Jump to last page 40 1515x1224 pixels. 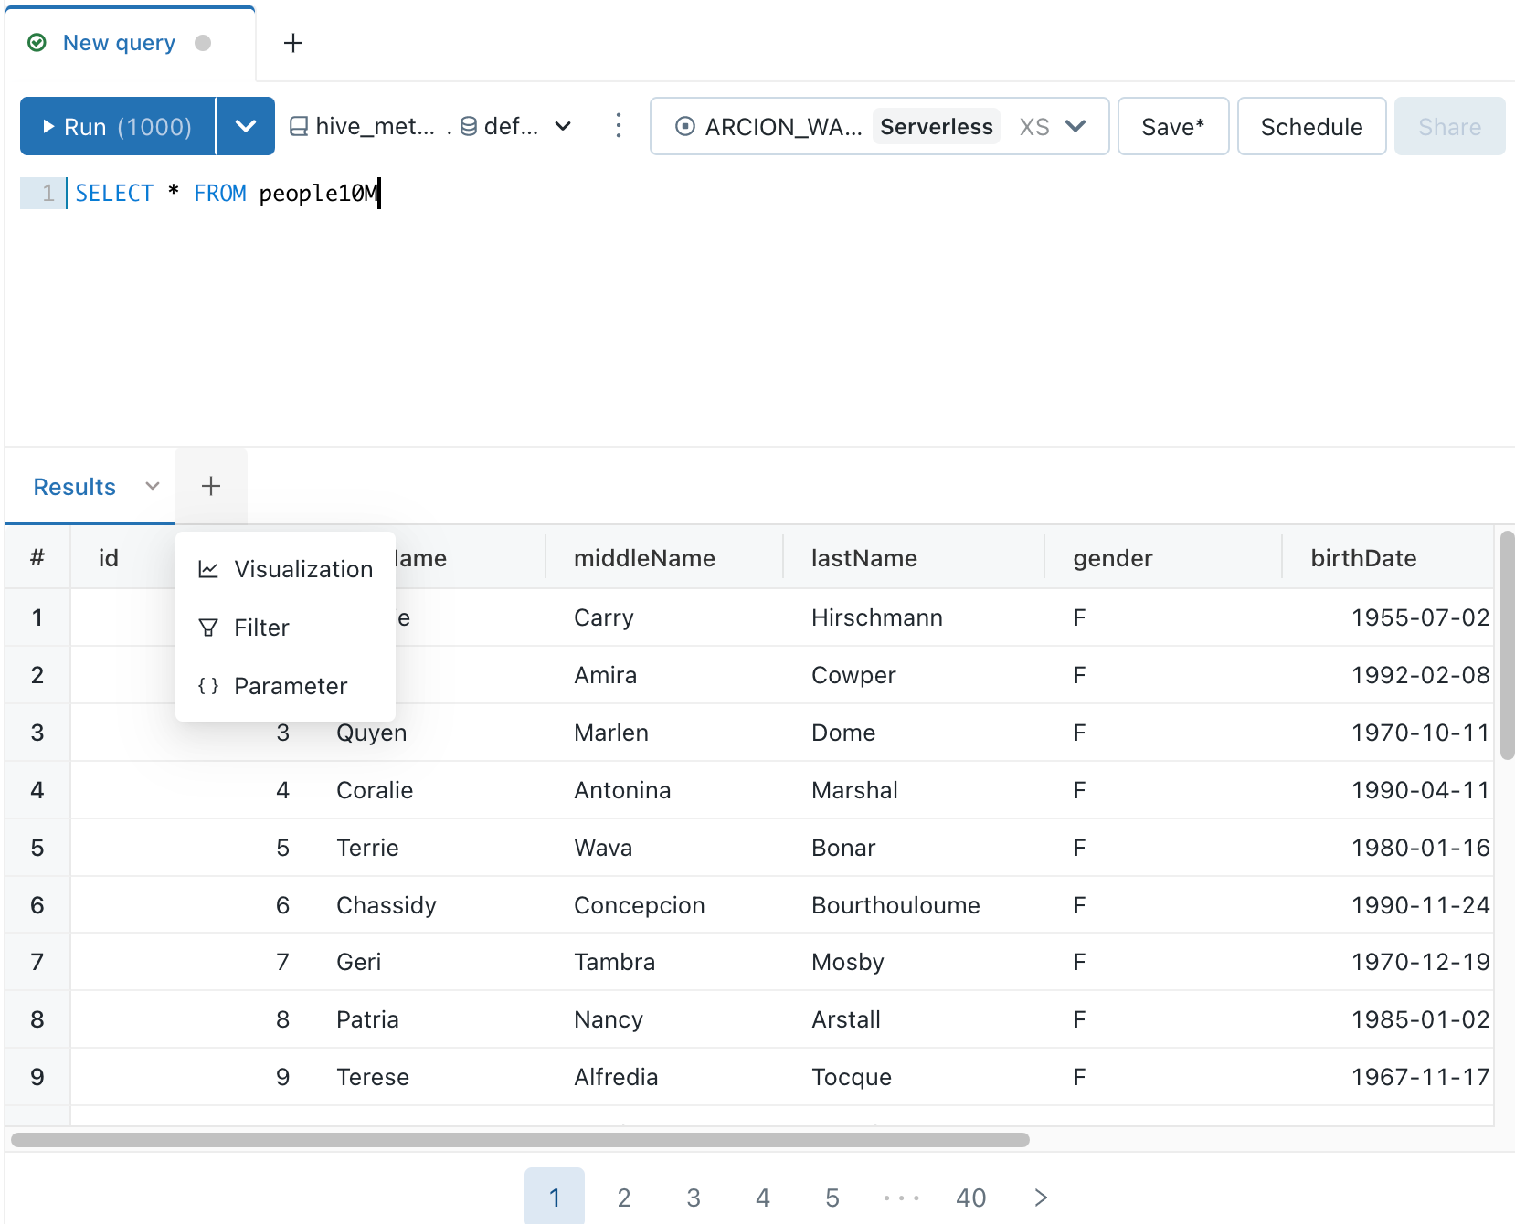point(970,1197)
